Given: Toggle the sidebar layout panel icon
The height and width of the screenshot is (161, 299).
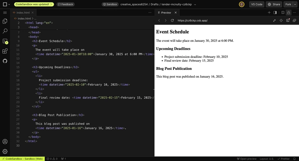Looking at the screenshot, I should [275, 12].
